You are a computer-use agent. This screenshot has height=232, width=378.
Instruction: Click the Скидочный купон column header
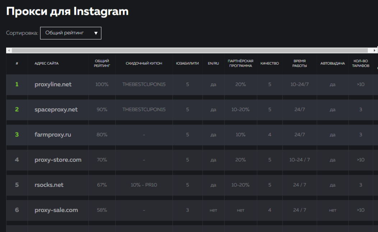point(144,63)
